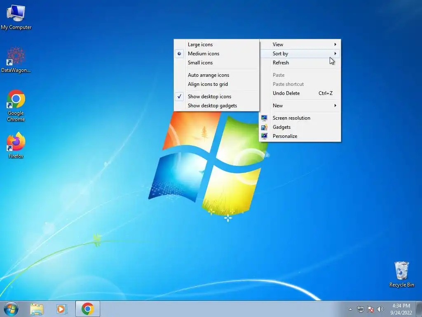
Task: Open the My Computer desktop icon
Action: 16,17
